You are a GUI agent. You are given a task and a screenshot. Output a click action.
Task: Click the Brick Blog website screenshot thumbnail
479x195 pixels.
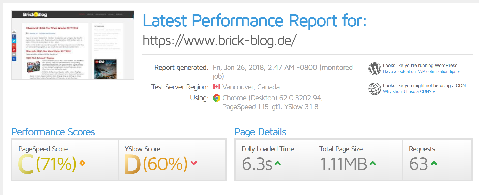click(x=73, y=45)
